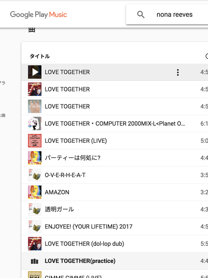208x278 pixels.
Task: Click the third LOVE TOGETHER album thumbnail
Action: (x=35, y=107)
